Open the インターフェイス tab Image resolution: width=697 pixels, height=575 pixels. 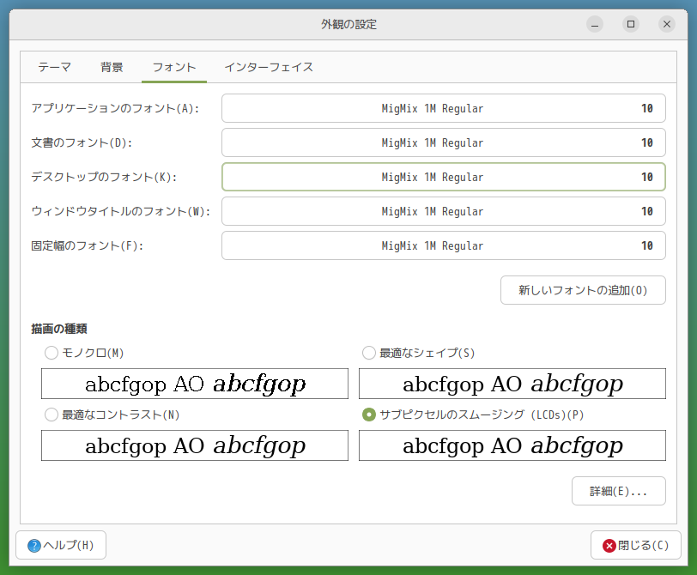coord(269,67)
